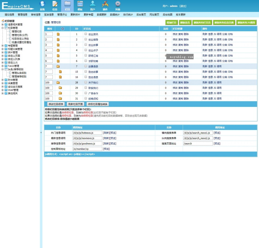This screenshot has width=259, height=248.
Task: Click 预览 next to 控制面板地址
Action: [x=106, y=149]
